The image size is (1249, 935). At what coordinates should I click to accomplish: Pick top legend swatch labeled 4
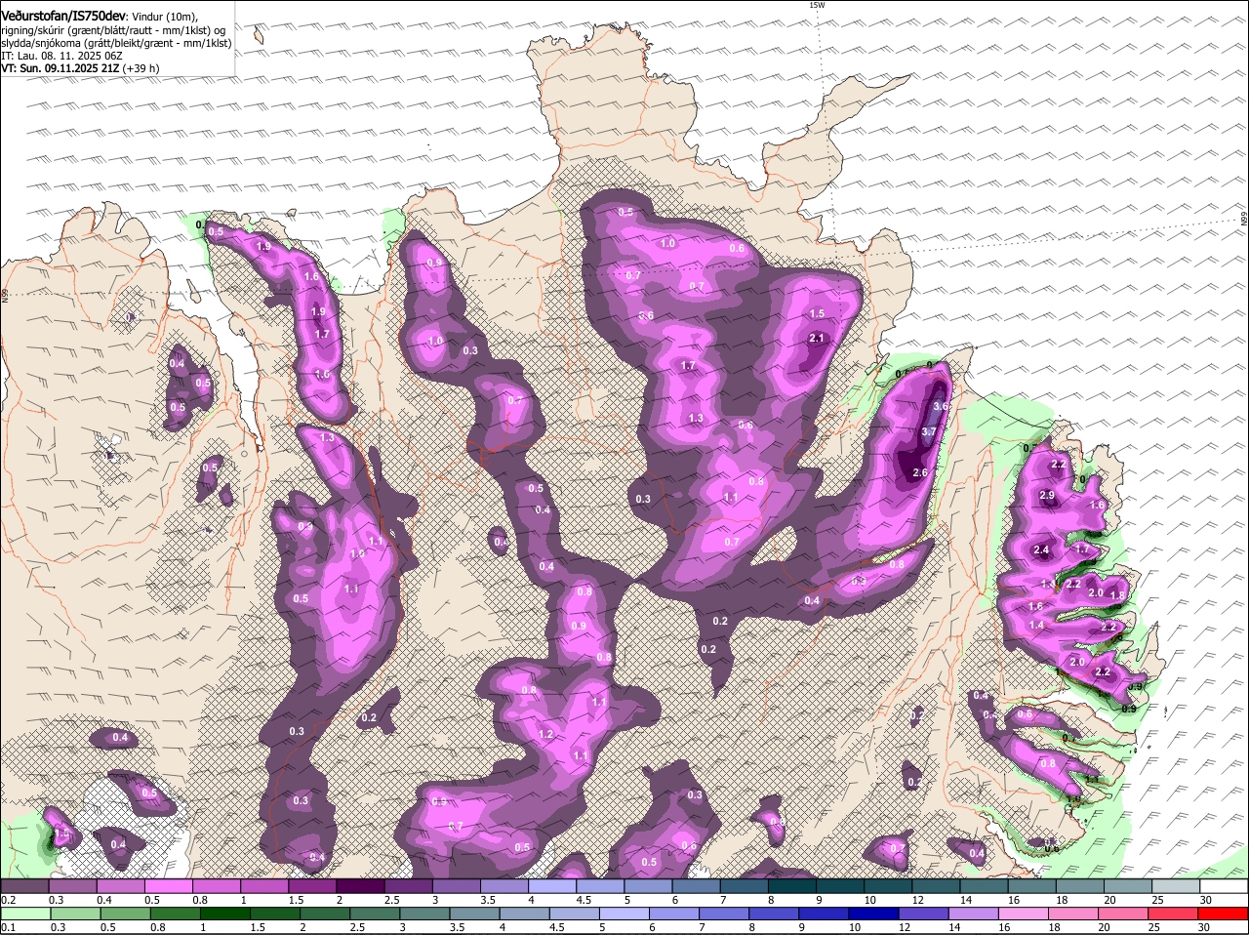pyautogui.click(x=554, y=886)
